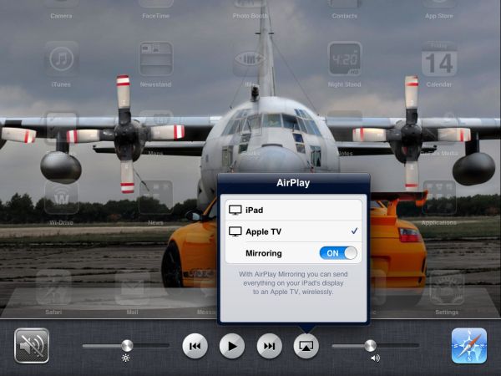501x376 pixels.
Task: Select Apple TV as AirPlay output
Action: [293, 231]
